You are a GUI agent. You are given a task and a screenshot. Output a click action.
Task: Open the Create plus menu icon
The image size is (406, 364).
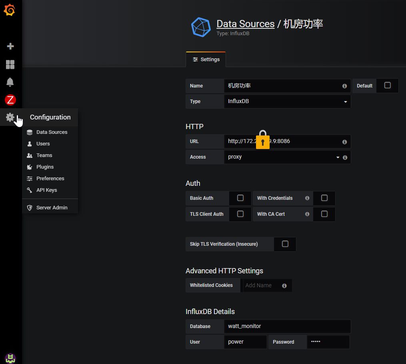point(10,46)
